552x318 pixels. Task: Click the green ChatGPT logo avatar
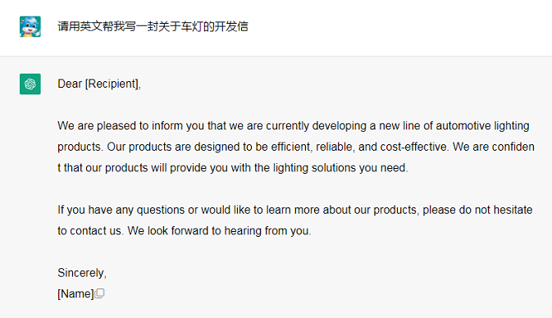[30, 84]
